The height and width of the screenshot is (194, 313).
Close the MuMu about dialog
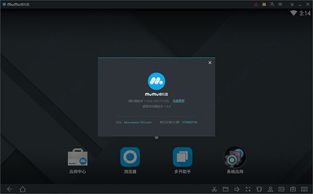pyautogui.click(x=210, y=63)
